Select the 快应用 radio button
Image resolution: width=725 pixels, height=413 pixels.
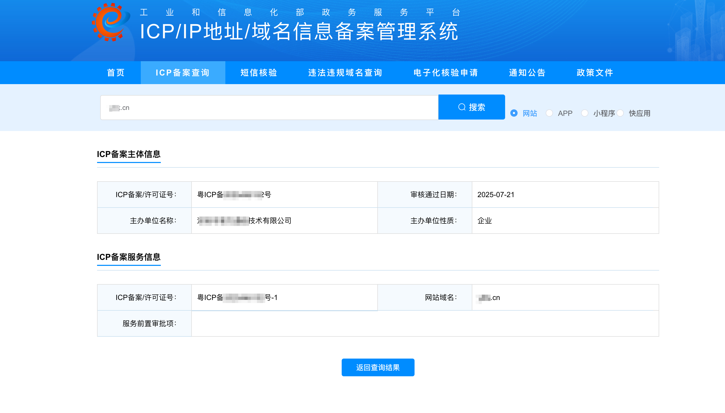point(621,113)
